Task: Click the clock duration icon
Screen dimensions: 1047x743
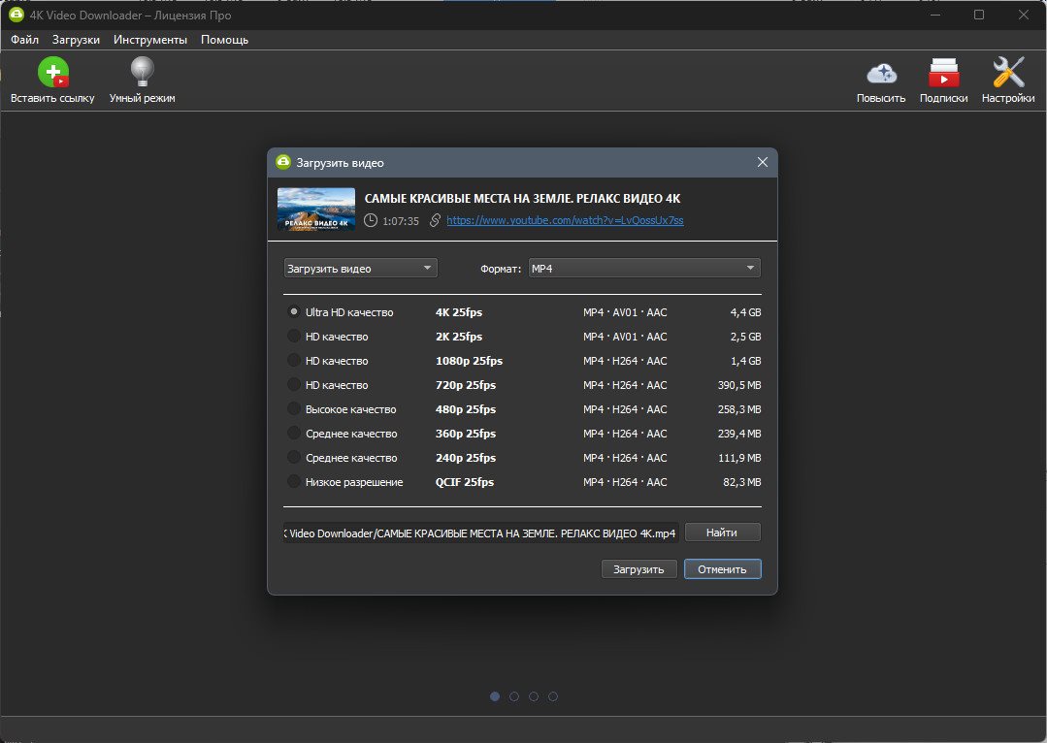Action: (371, 220)
